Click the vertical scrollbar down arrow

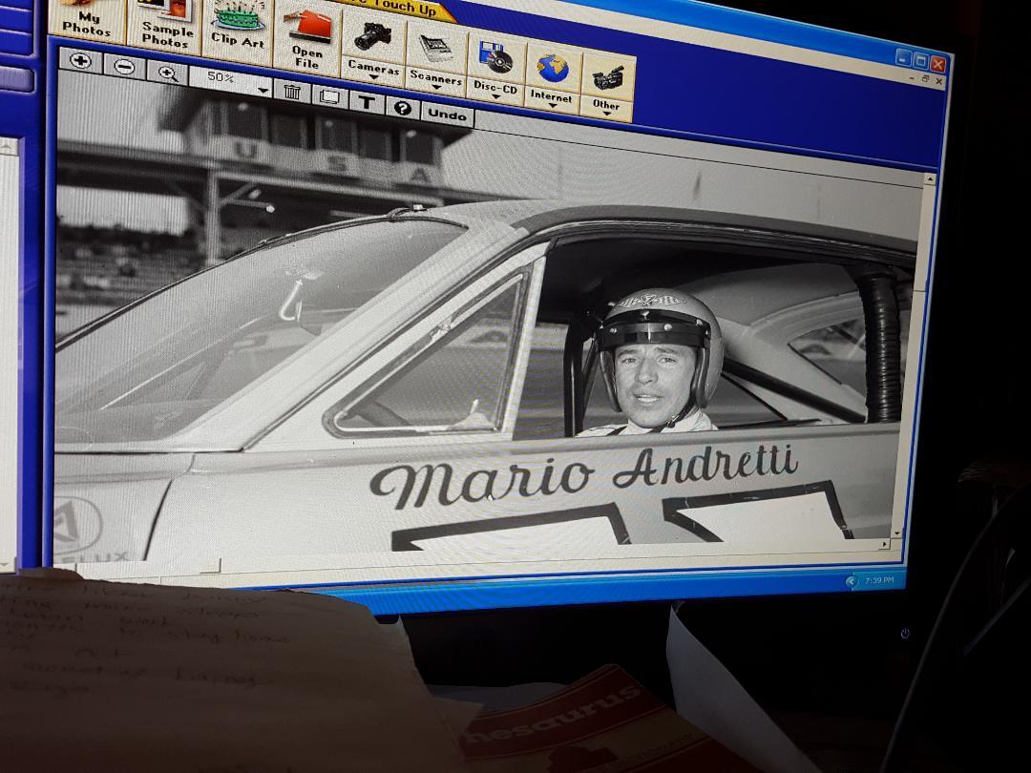[x=896, y=533]
